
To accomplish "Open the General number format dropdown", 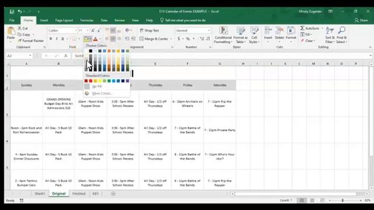I will tap(209, 30).
